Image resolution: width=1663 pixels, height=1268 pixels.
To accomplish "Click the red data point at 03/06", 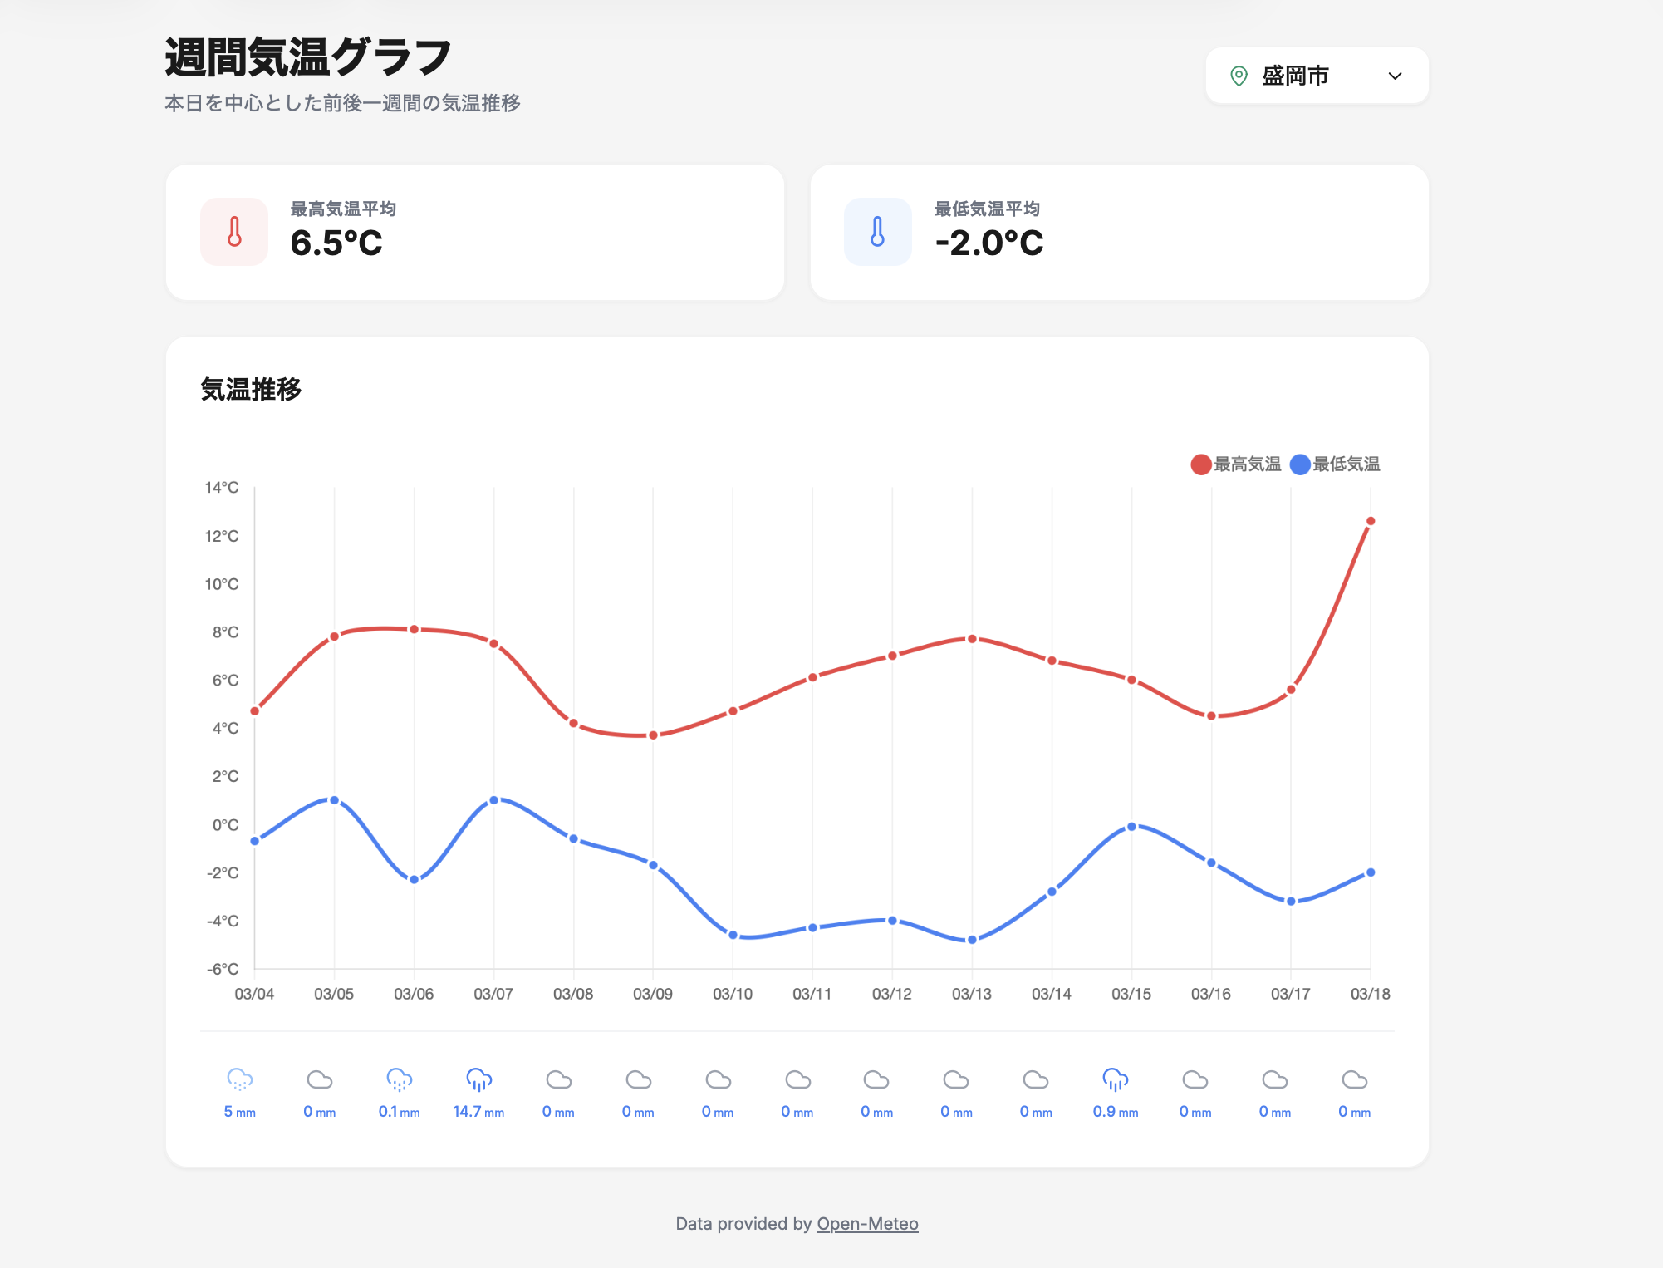I will [x=414, y=630].
